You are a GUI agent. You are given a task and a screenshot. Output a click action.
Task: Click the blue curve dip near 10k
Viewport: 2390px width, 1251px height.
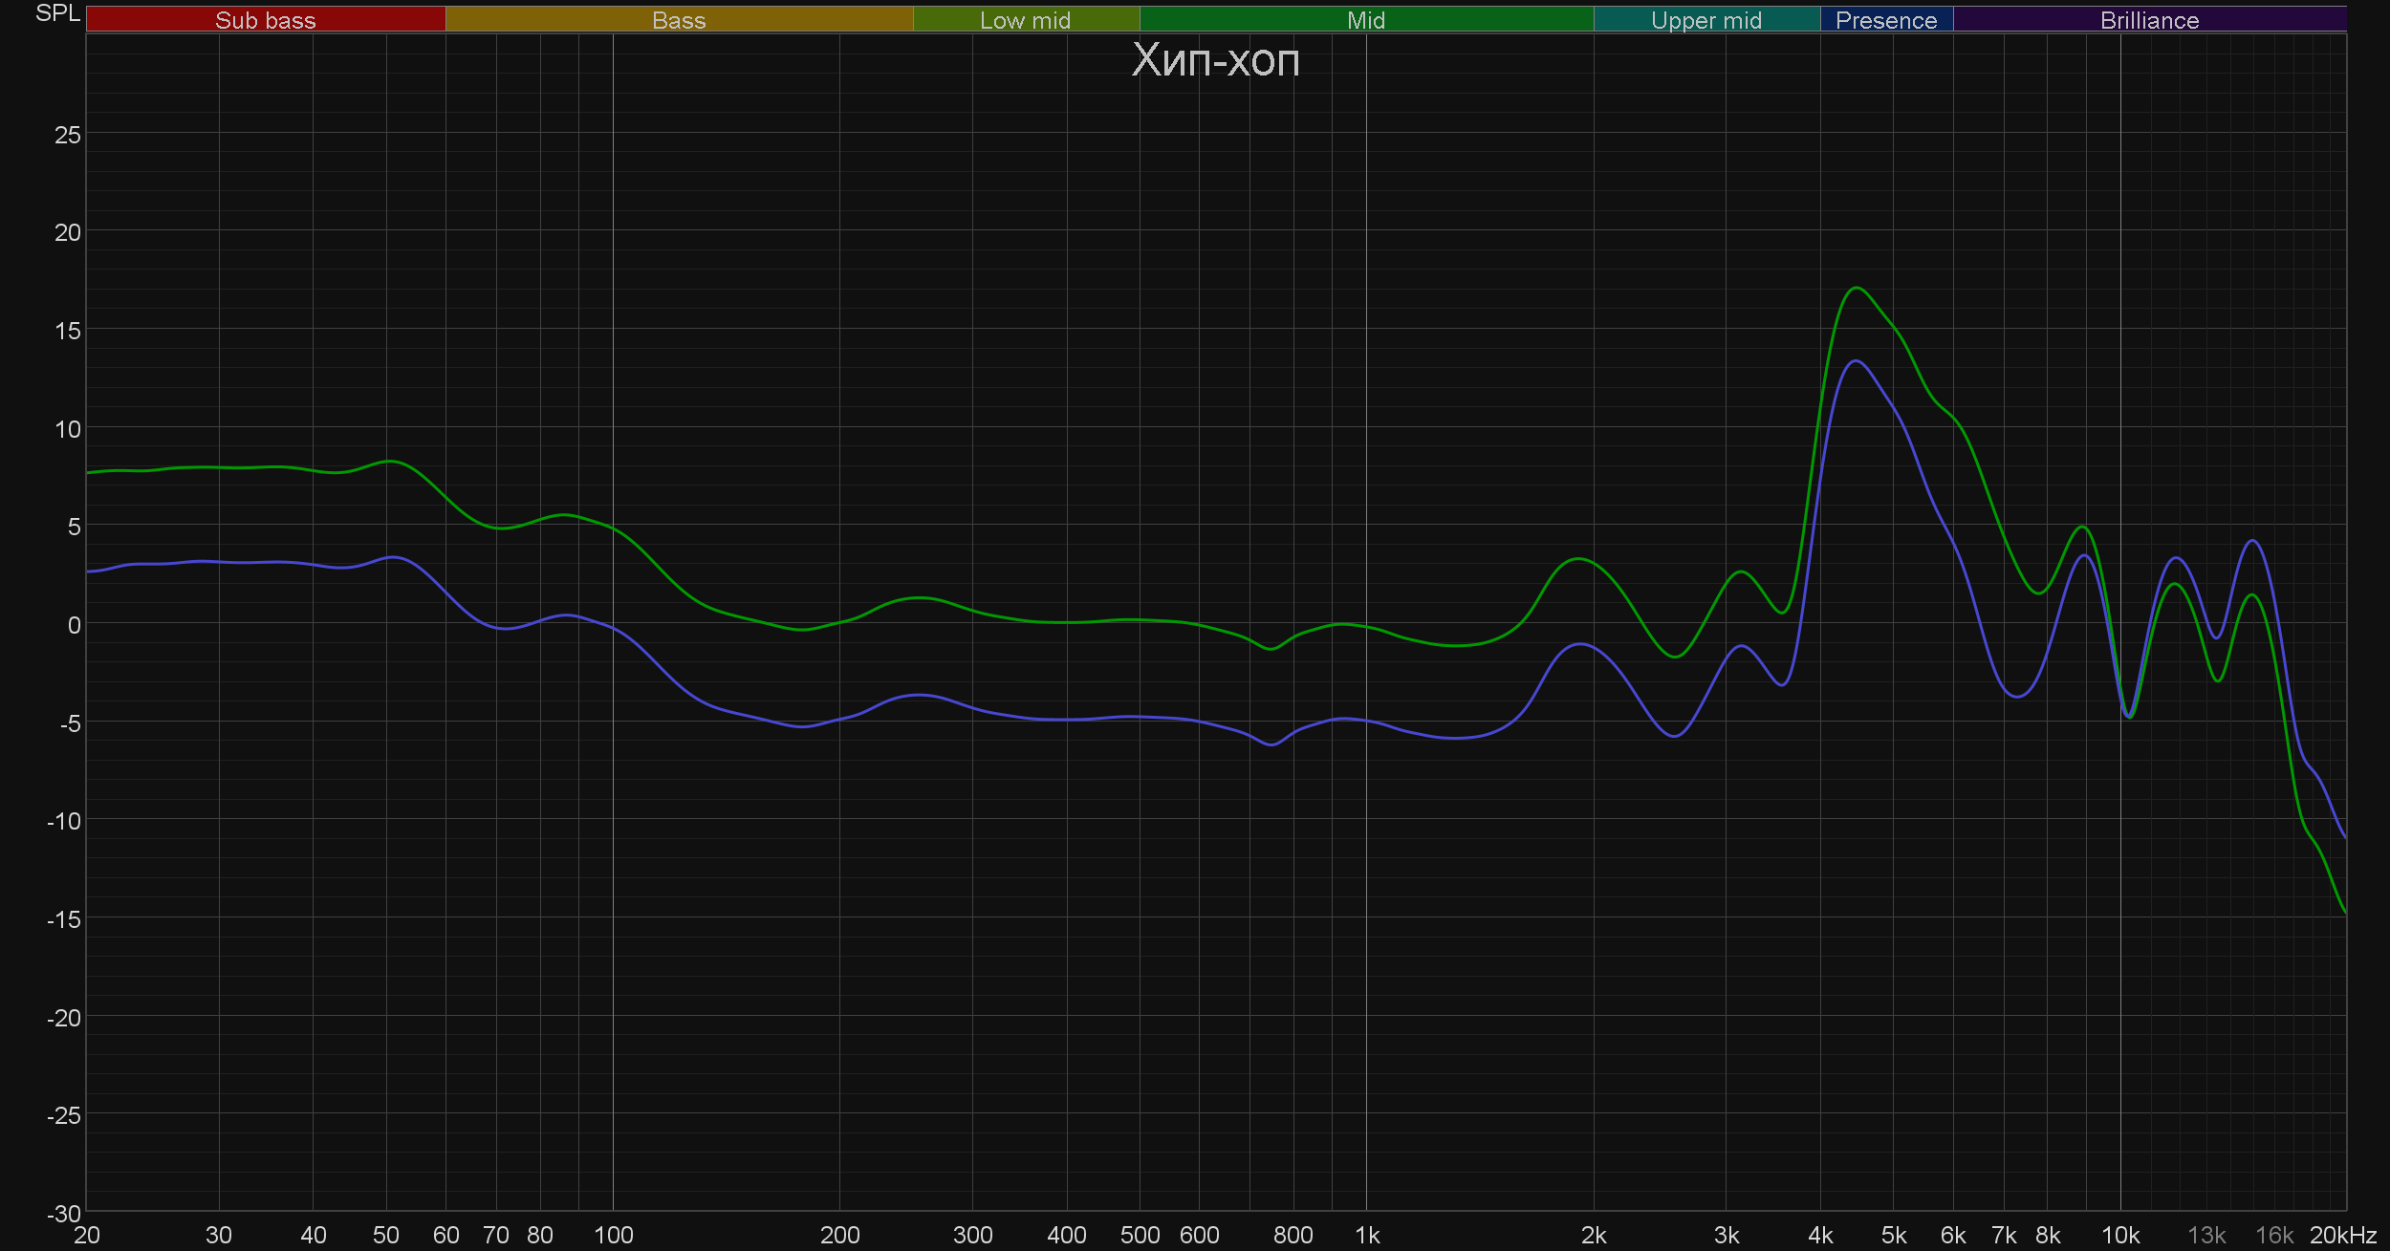(2128, 715)
